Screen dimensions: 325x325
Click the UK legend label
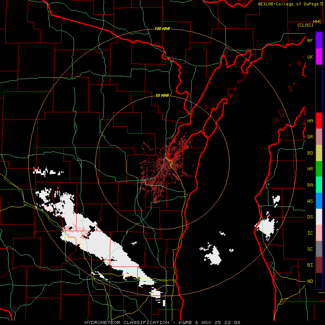(x=310, y=57)
